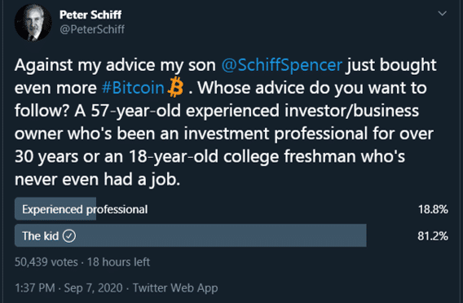Click the 18.8% poll result
The image size is (463, 303).
433,209
